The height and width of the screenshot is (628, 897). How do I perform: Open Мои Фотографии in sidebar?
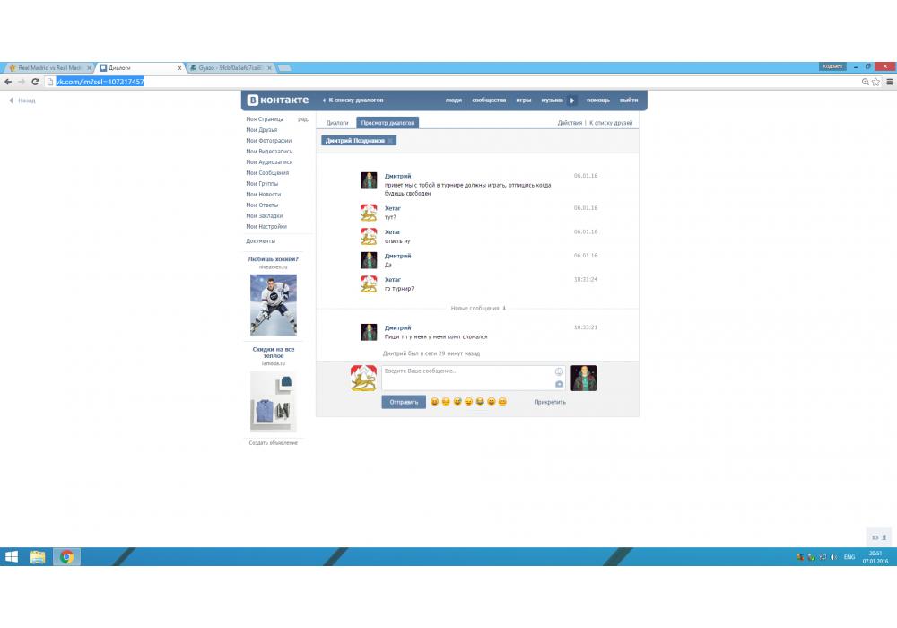268,141
